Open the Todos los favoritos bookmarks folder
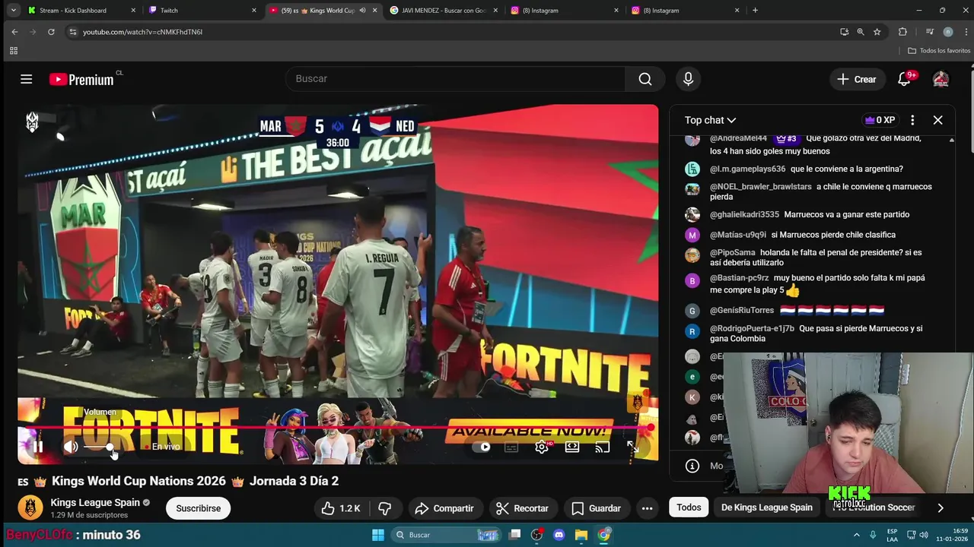Screen dimensions: 974x547 pyautogui.click(x=939, y=51)
